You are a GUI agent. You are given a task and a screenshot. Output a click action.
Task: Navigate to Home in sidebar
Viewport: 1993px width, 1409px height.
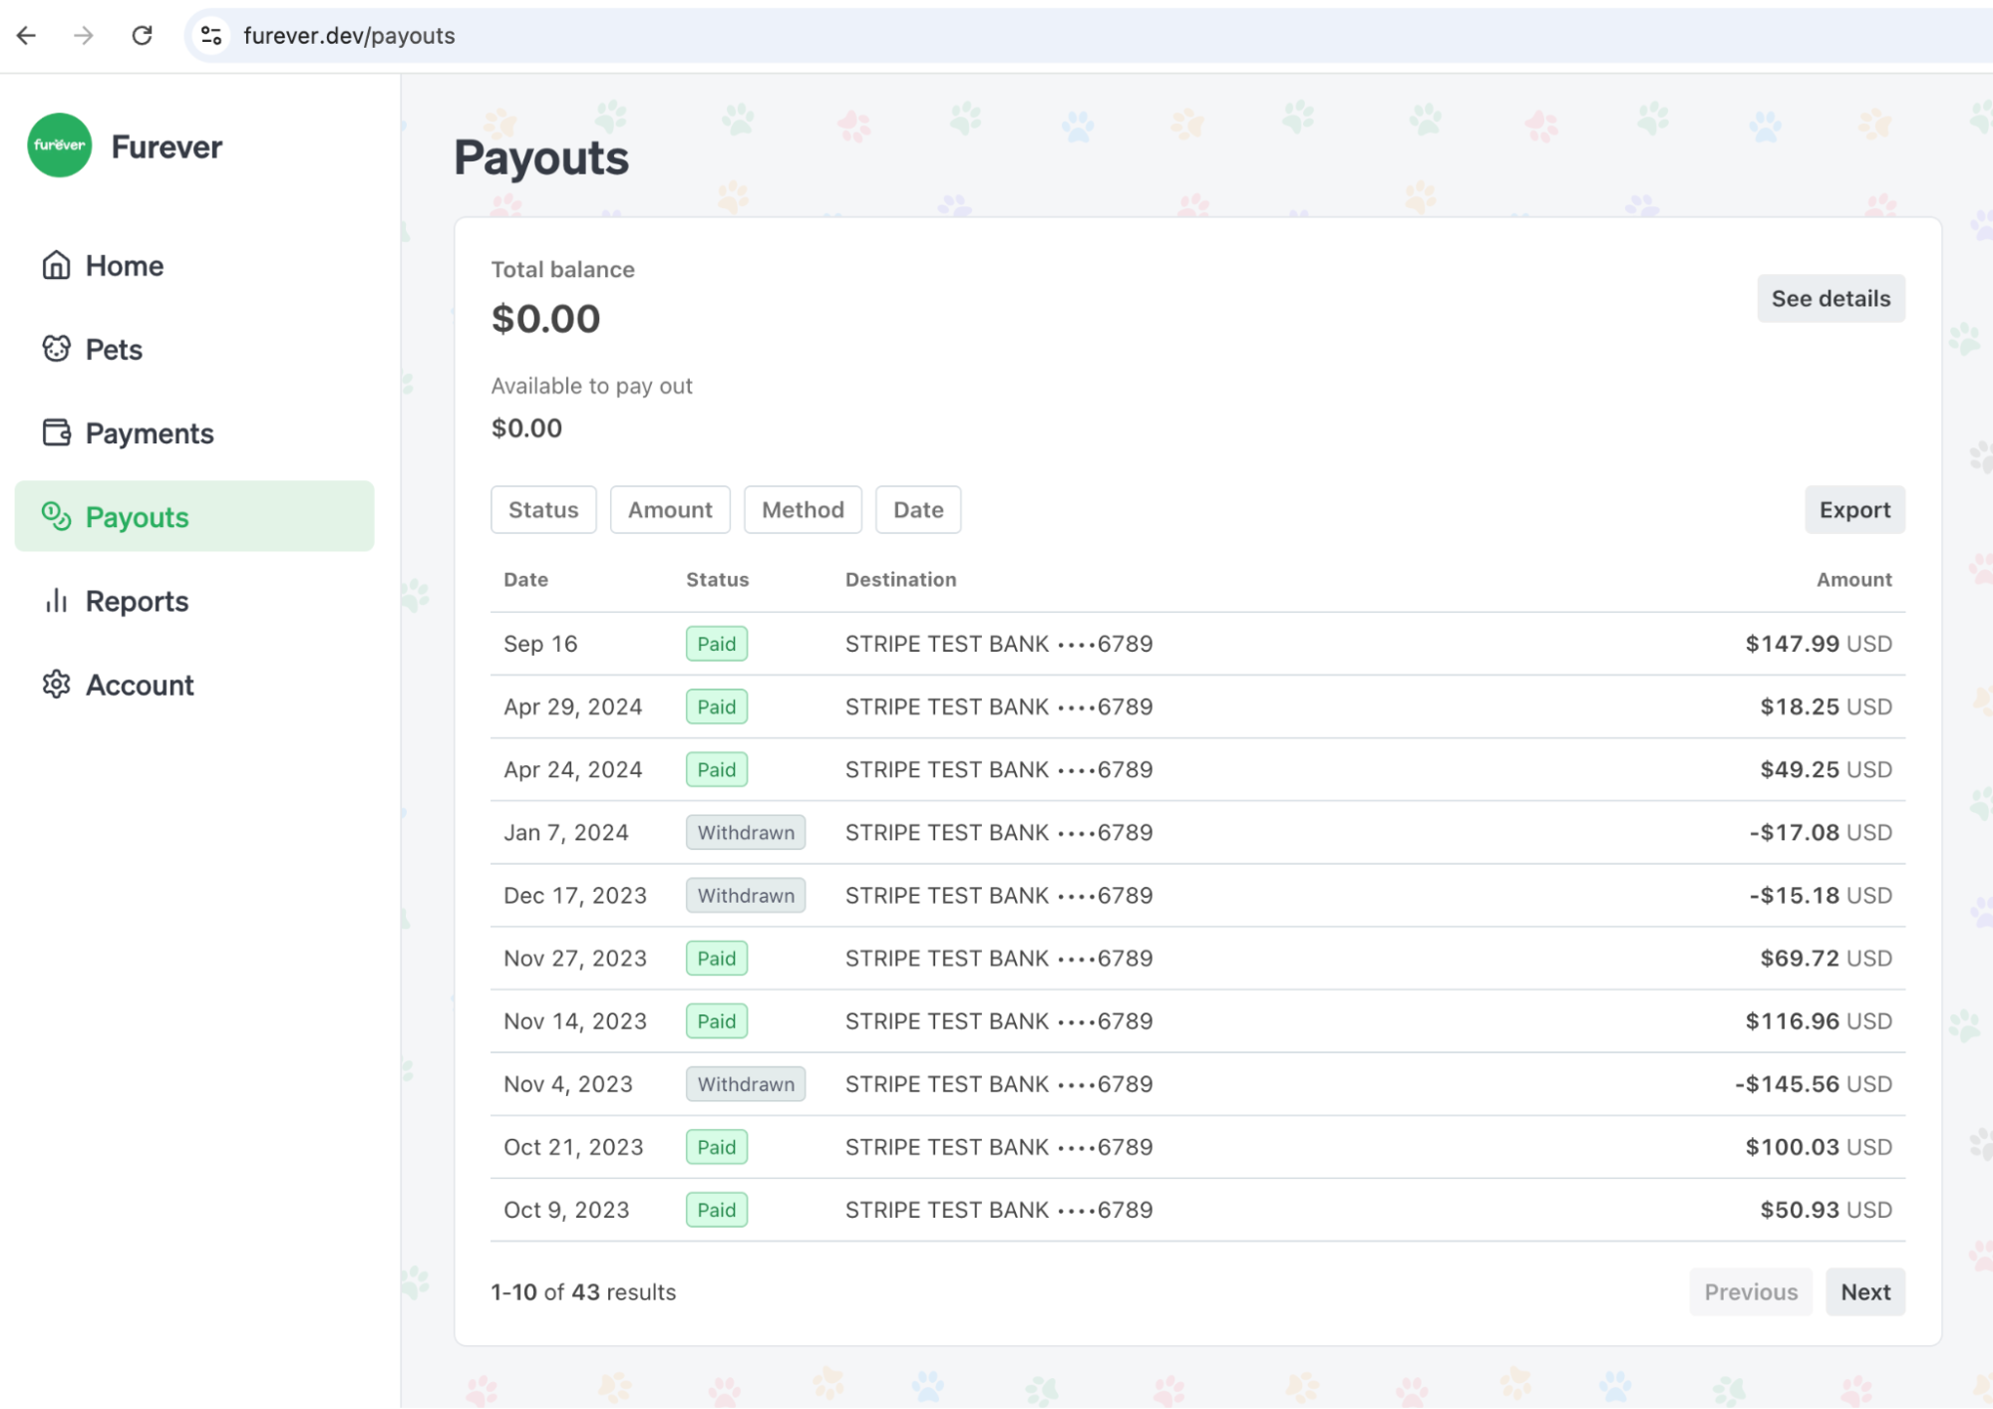pos(194,265)
